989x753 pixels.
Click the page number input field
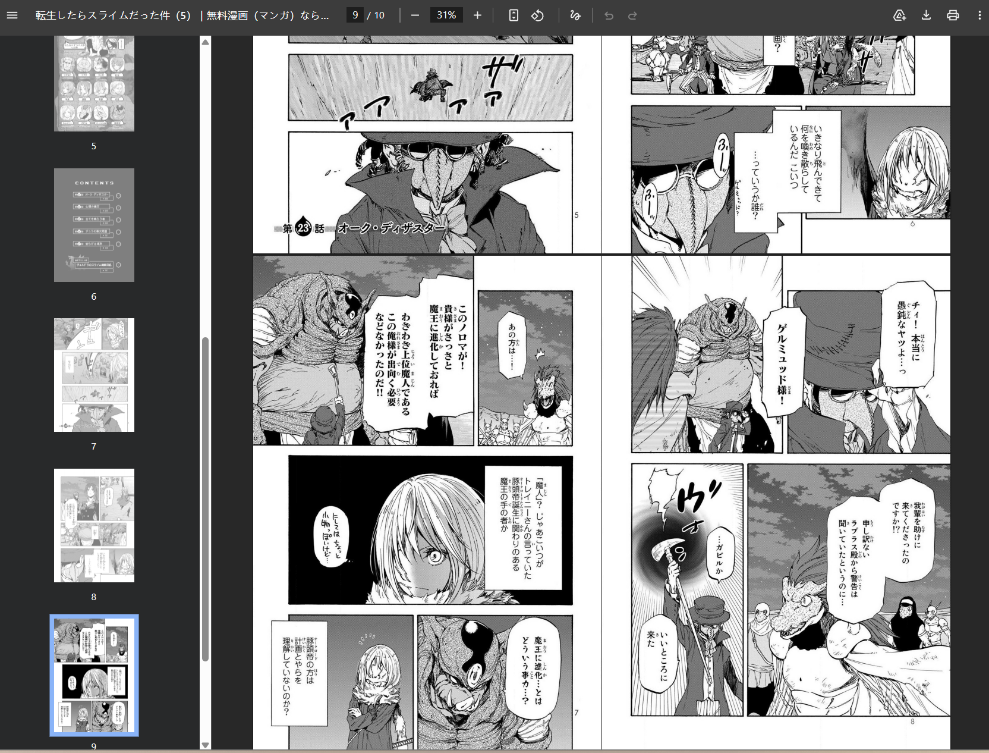pyautogui.click(x=355, y=15)
